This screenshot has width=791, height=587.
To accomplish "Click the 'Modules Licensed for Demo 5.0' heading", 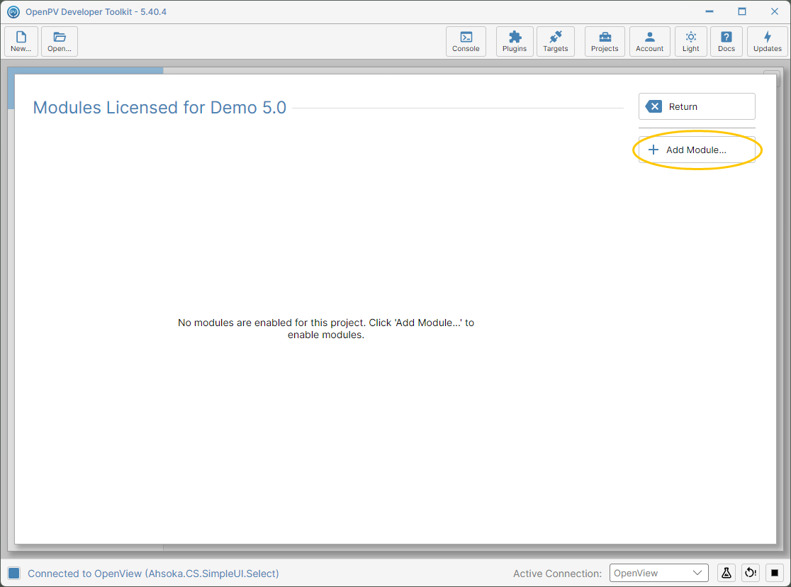I will [x=159, y=108].
